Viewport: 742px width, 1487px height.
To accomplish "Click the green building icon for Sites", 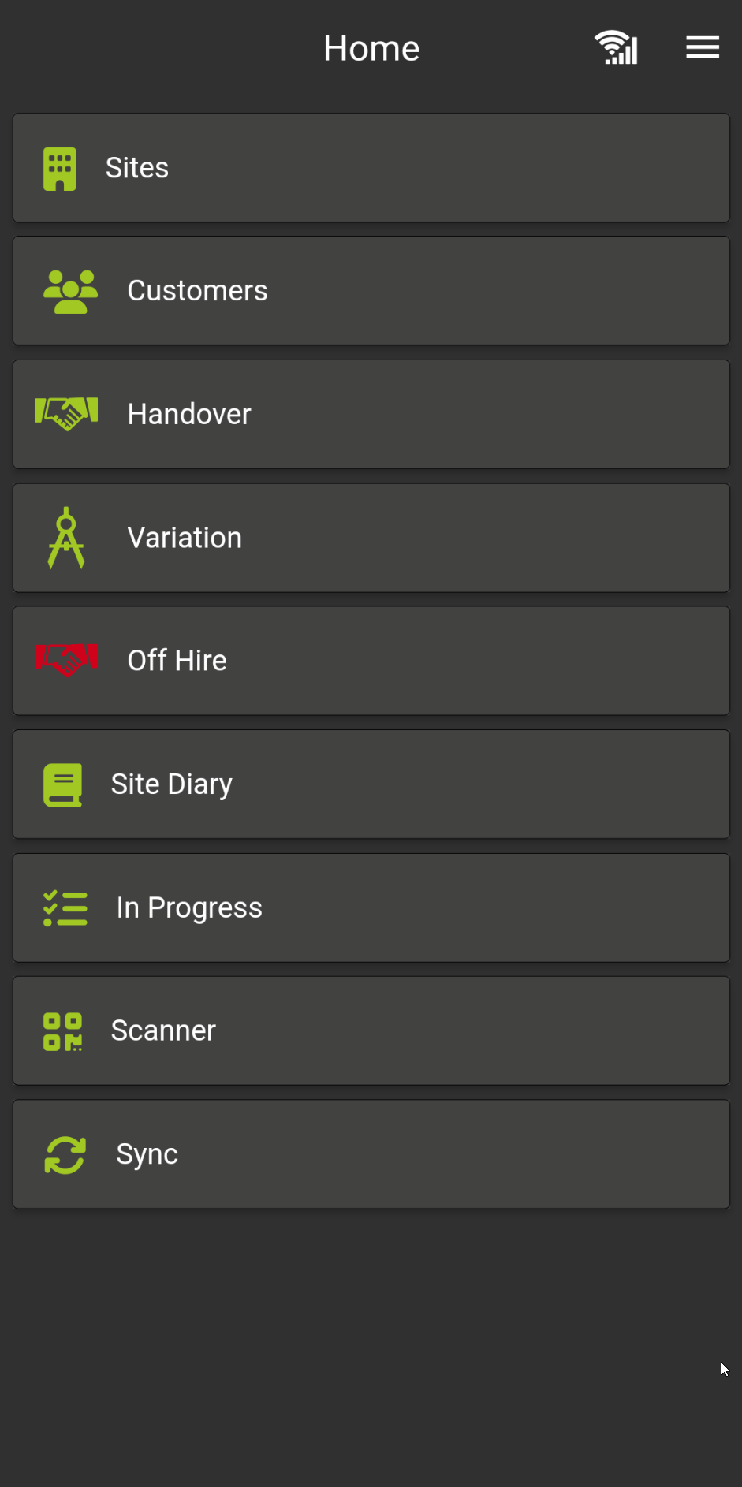I will (60, 169).
